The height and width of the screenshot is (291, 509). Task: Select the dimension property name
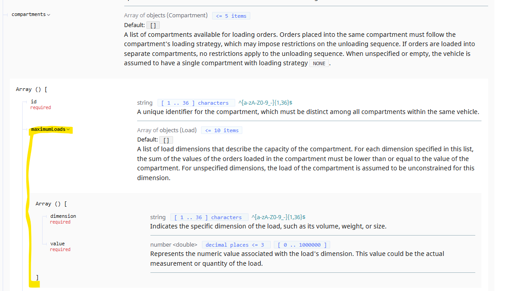pos(63,216)
